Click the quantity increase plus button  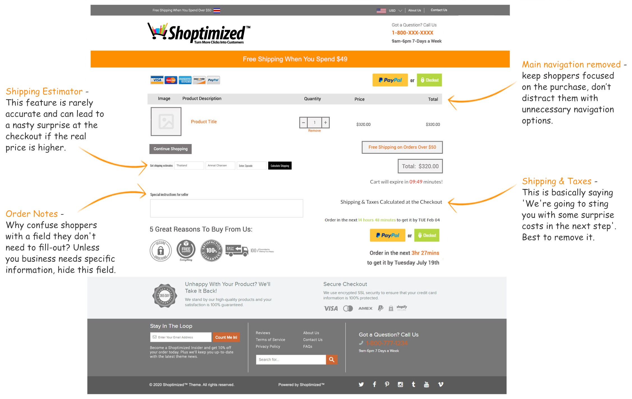[325, 122]
